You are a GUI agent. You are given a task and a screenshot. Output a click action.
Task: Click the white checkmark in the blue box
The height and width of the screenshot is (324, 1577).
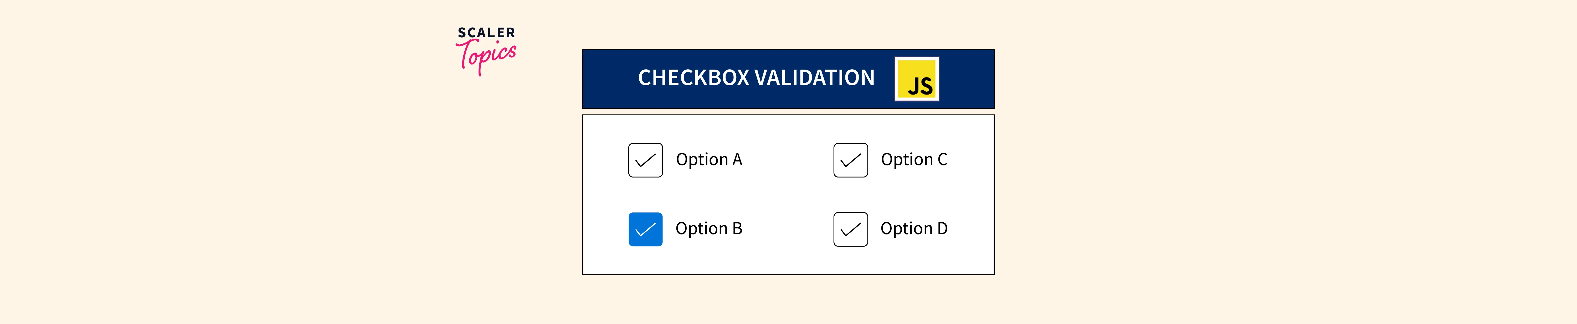(x=645, y=230)
